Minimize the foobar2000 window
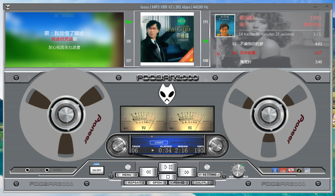The image size is (335, 196). (315, 6)
